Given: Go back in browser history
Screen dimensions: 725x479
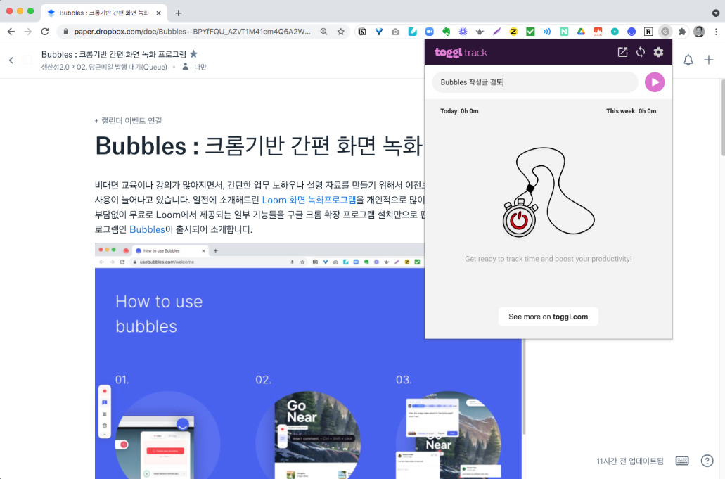Looking at the screenshot, I should click(11, 32).
